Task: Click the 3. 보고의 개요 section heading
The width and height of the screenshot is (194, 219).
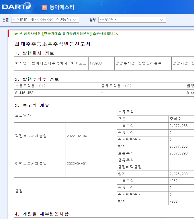Action: coord(32,105)
